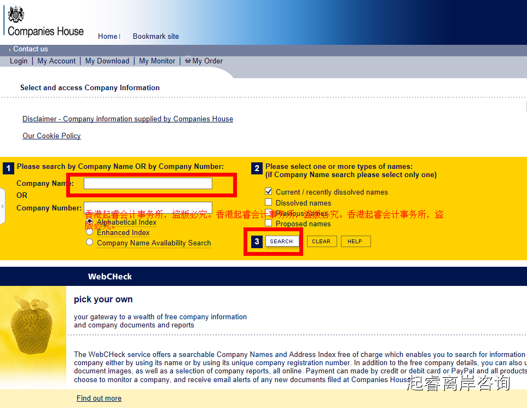Open the Home link

coord(108,36)
